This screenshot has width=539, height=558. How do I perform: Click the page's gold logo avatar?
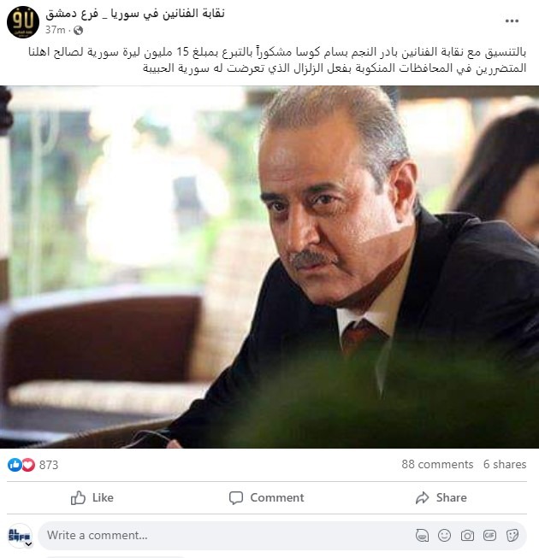pyautogui.click(x=23, y=21)
